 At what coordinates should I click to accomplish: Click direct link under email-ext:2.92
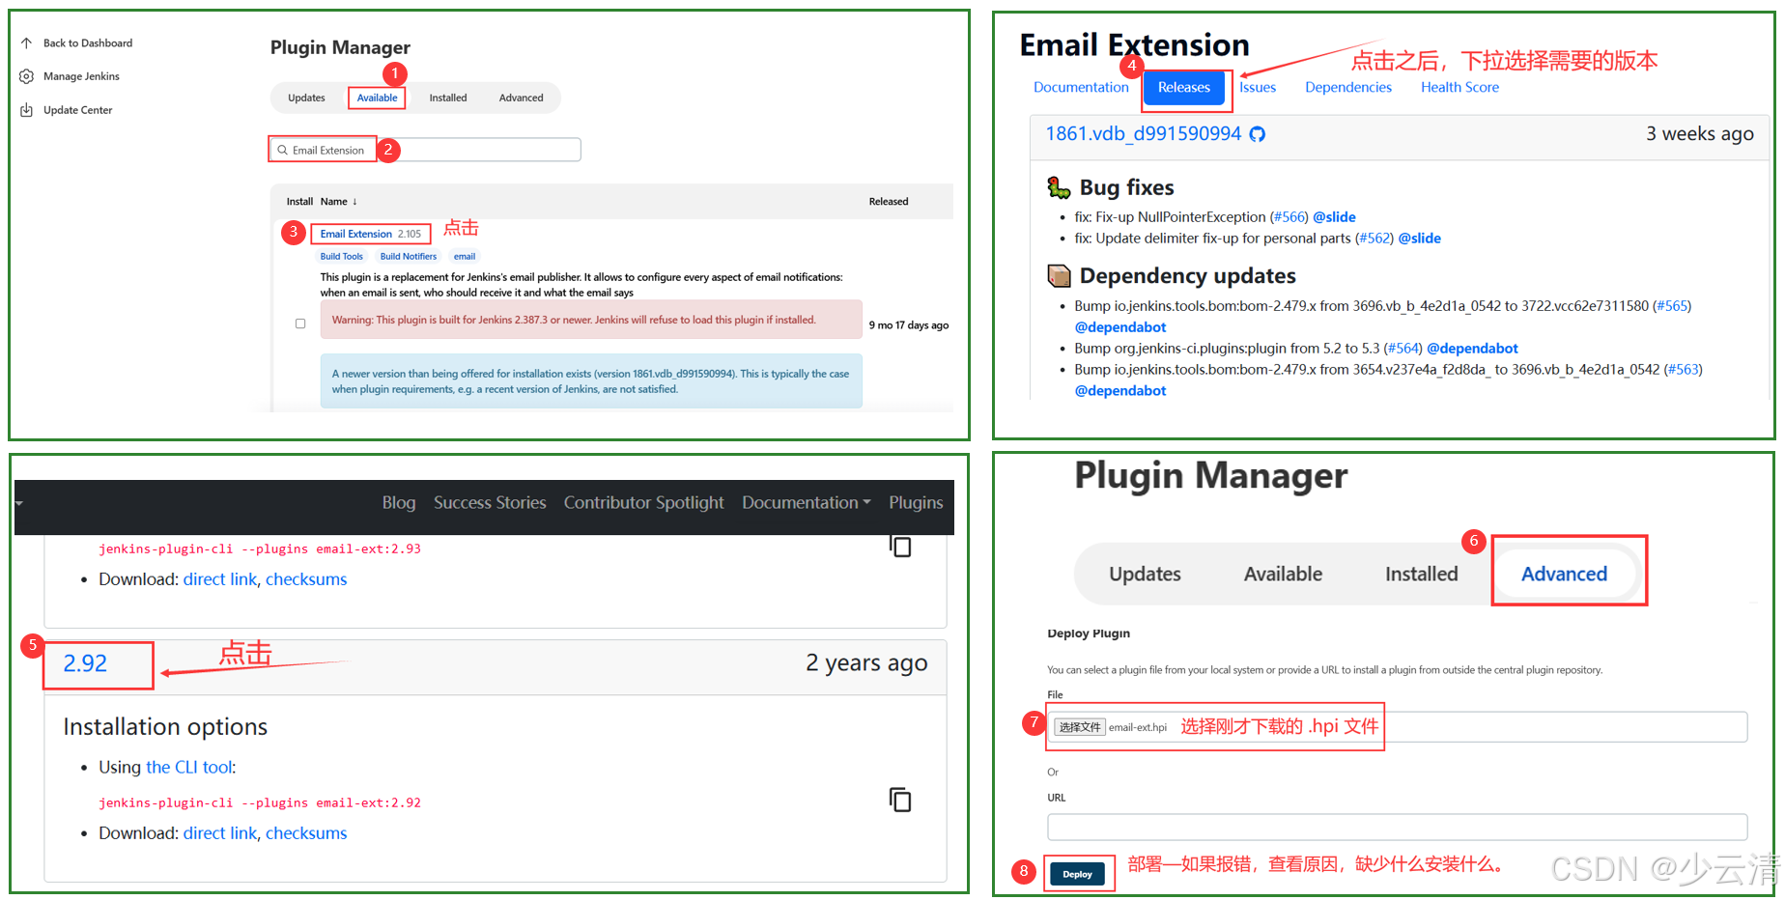point(220,833)
